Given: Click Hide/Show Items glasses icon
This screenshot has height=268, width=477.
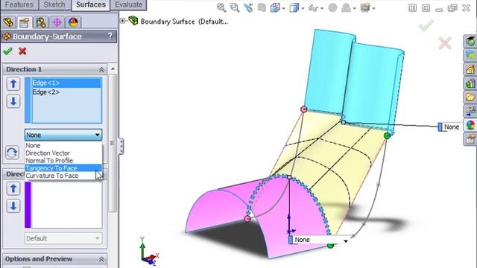Looking at the screenshot, I should 313,7.
